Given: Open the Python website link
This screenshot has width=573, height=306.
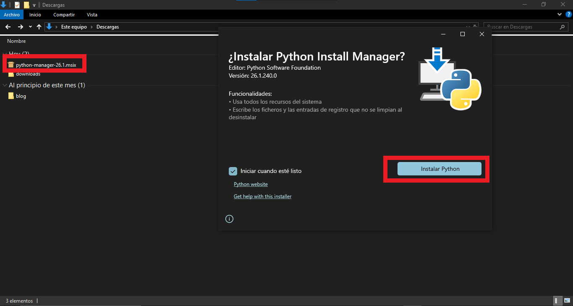Looking at the screenshot, I should point(251,184).
